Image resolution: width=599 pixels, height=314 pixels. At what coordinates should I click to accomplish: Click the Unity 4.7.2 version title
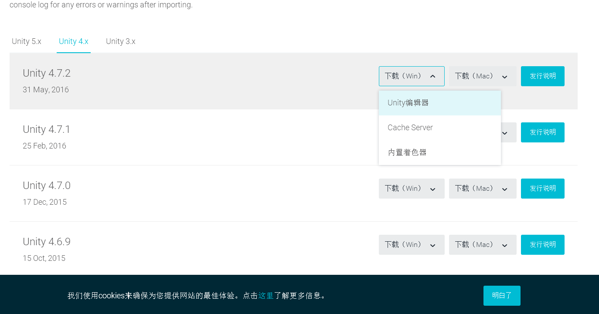click(x=47, y=73)
